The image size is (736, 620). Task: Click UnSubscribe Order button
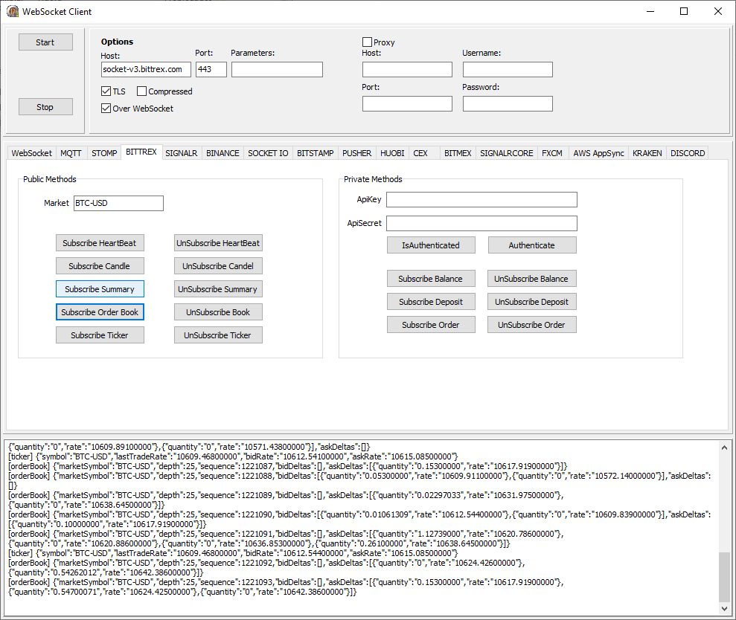(x=532, y=325)
